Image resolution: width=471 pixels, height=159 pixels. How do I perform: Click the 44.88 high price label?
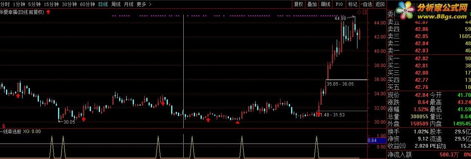(340, 18)
